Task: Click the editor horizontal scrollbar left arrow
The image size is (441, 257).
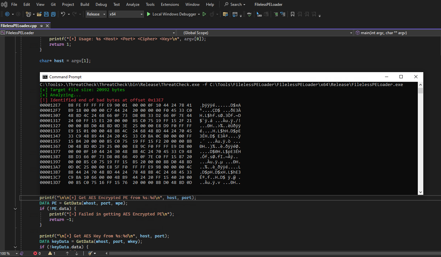Action: click(x=106, y=253)
